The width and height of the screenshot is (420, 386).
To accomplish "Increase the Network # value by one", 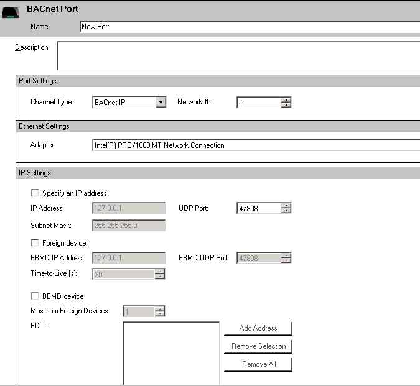I will [x=286, y=99].
